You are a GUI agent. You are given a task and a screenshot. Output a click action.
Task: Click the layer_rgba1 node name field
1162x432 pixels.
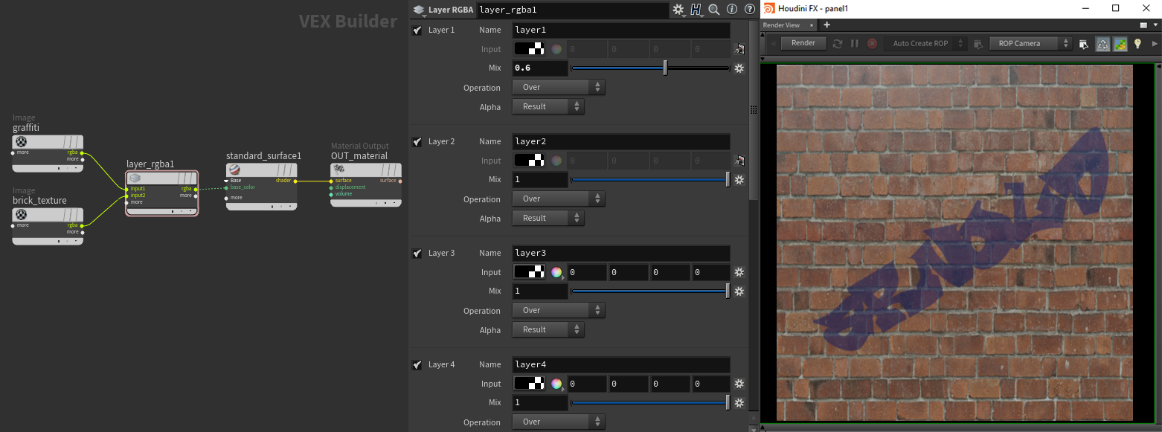[x=572, y=10]
